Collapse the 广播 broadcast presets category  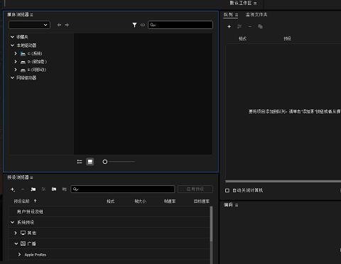pos(16,243)
